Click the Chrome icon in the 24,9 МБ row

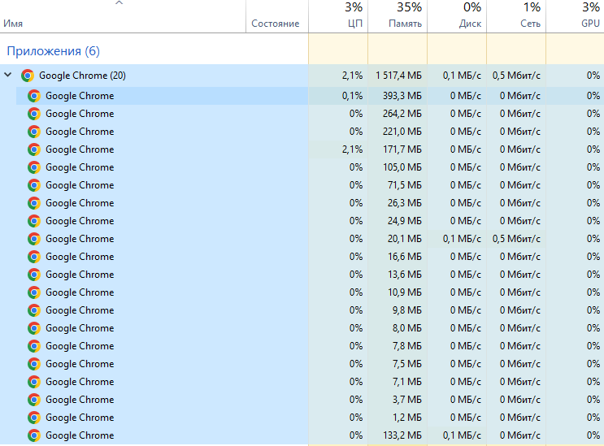[34, 221]
